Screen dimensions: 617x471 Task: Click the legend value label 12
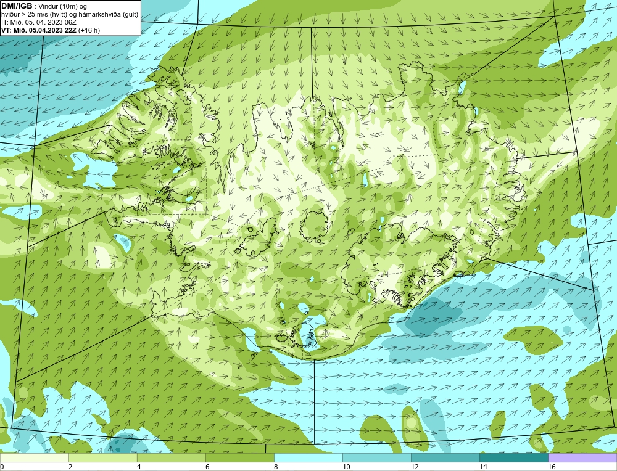(415, 467)
